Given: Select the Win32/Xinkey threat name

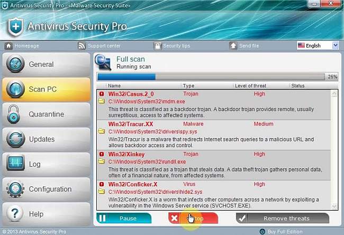Looking at the screenshot, I should [x=126, y=154].
